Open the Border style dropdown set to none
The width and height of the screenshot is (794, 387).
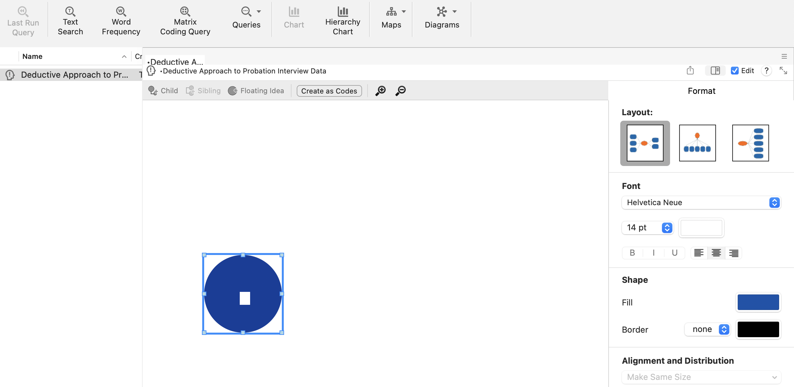(708, 329)
